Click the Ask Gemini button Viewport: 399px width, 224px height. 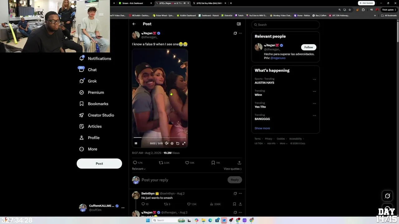click(x=366, y=3)
